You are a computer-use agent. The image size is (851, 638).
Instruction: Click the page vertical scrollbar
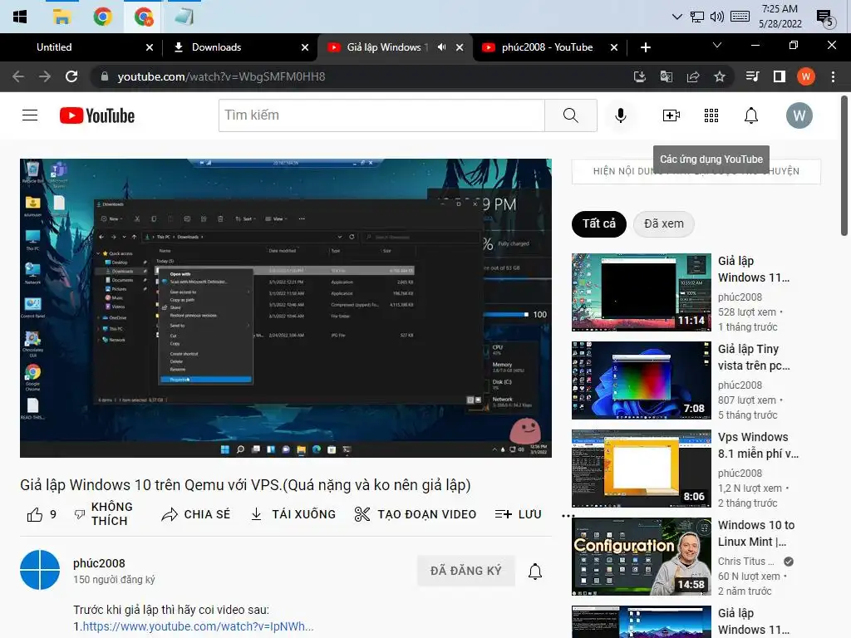click(x=844, y=165)
